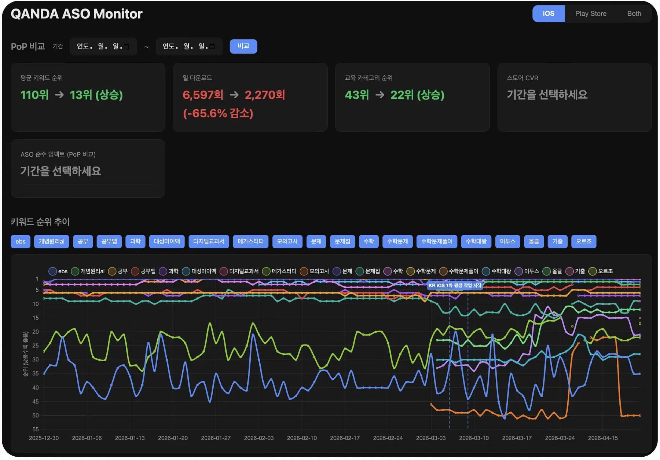
Task: Toggle the 수학문제풀이 keyword chip
Action: click(x=437, y=241)
